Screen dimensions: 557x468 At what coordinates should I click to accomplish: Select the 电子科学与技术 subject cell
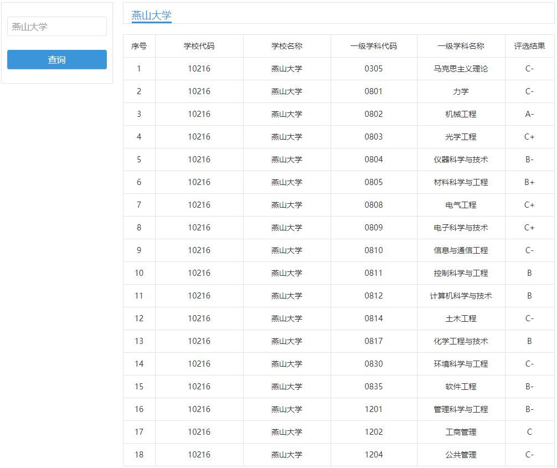(x=461, y=228)
